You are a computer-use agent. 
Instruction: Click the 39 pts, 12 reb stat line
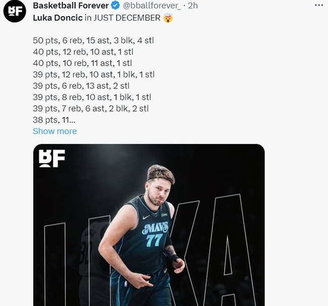93,74
